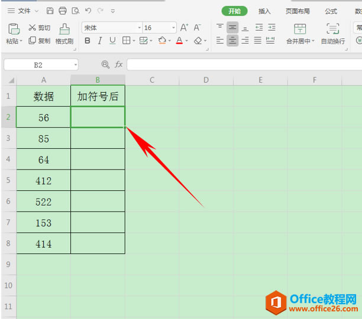Expand the fill color dropdown arrow
Image resolution: width=362 pixels, height=319 pixels.
coord(170,41)
